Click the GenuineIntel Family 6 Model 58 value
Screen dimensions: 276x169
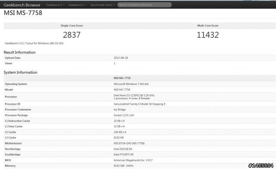coord(139,104)
